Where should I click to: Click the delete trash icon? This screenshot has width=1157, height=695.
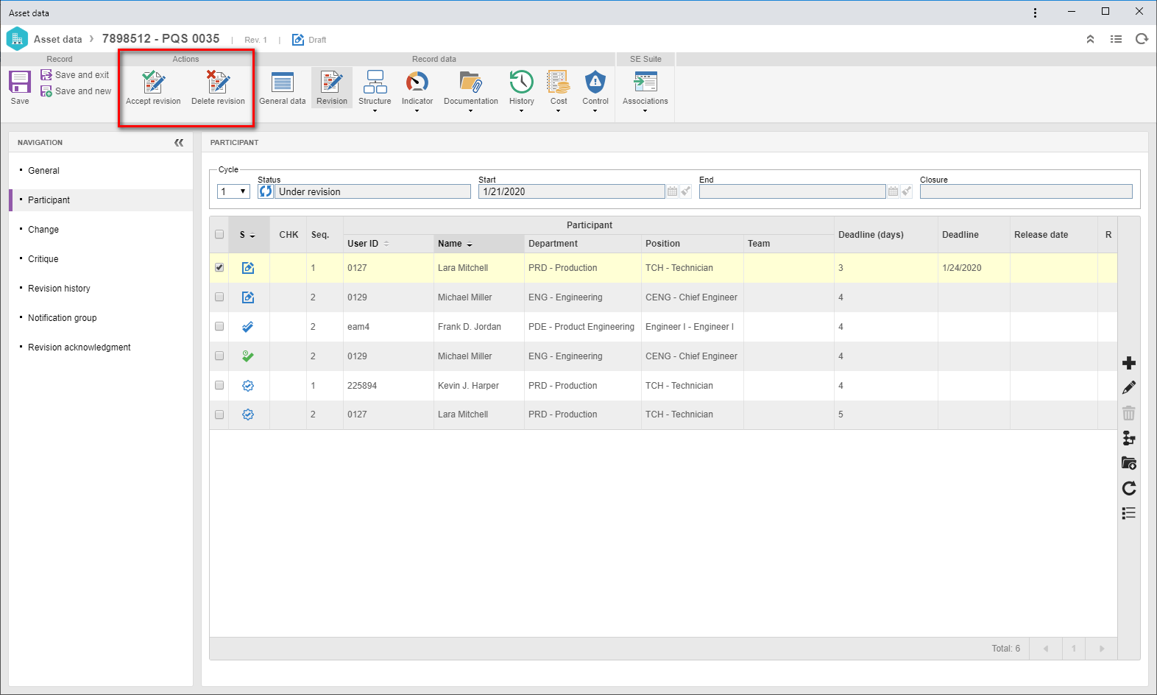(x=1129, y=413)
